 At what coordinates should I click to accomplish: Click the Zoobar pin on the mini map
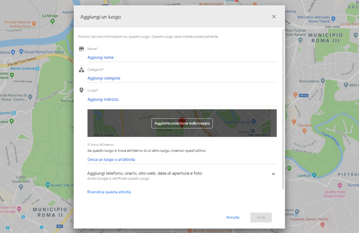tap(253, 131)
